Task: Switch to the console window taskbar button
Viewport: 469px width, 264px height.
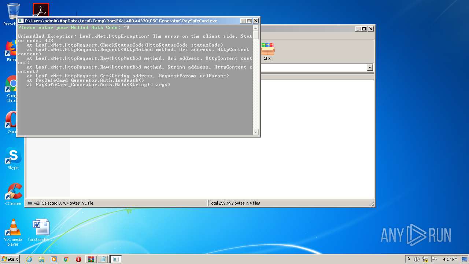Action: [x=116, y=259]
